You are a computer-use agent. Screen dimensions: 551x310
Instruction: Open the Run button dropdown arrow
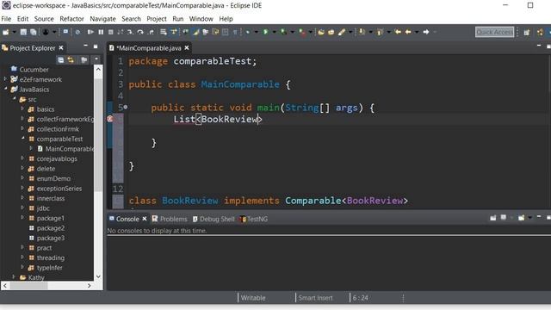(x=274, y=32)
